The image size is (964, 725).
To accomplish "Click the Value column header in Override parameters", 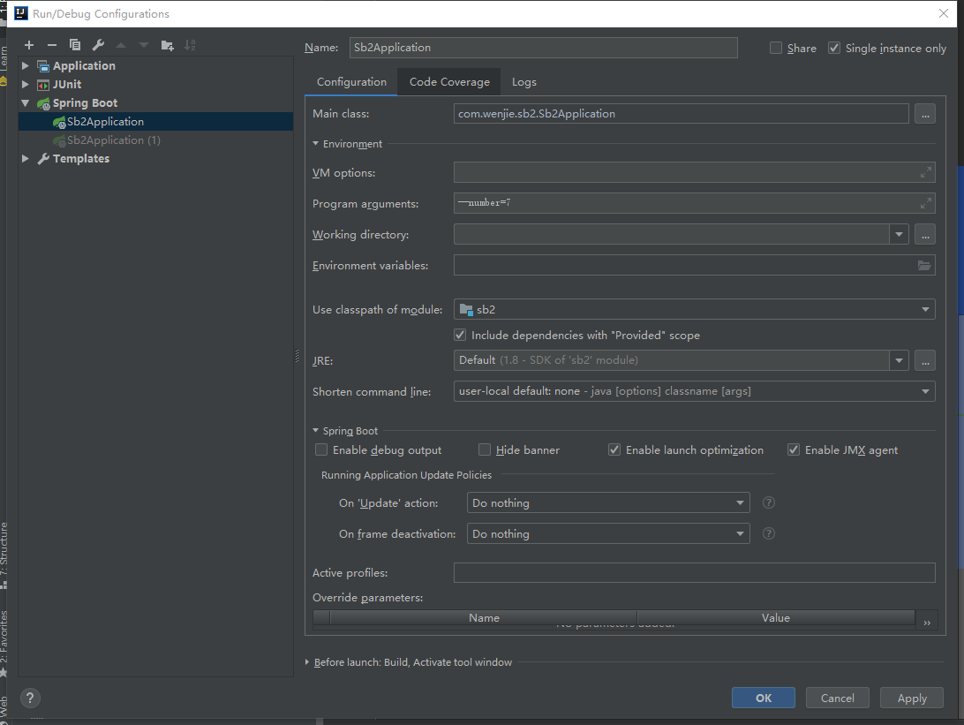I will point(776,617).
